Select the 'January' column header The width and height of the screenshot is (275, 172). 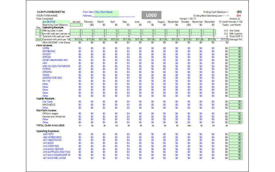click(76, 22)
